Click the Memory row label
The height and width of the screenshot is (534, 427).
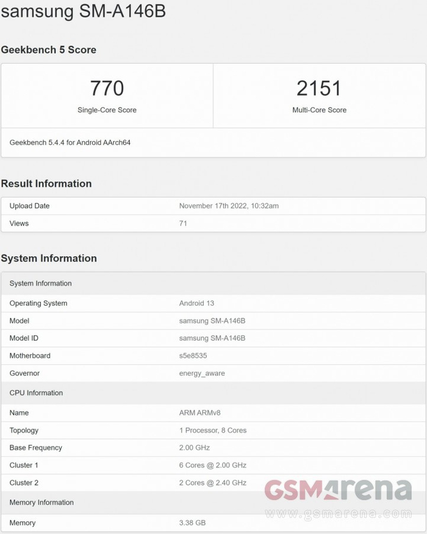click(x=23, y=523)
